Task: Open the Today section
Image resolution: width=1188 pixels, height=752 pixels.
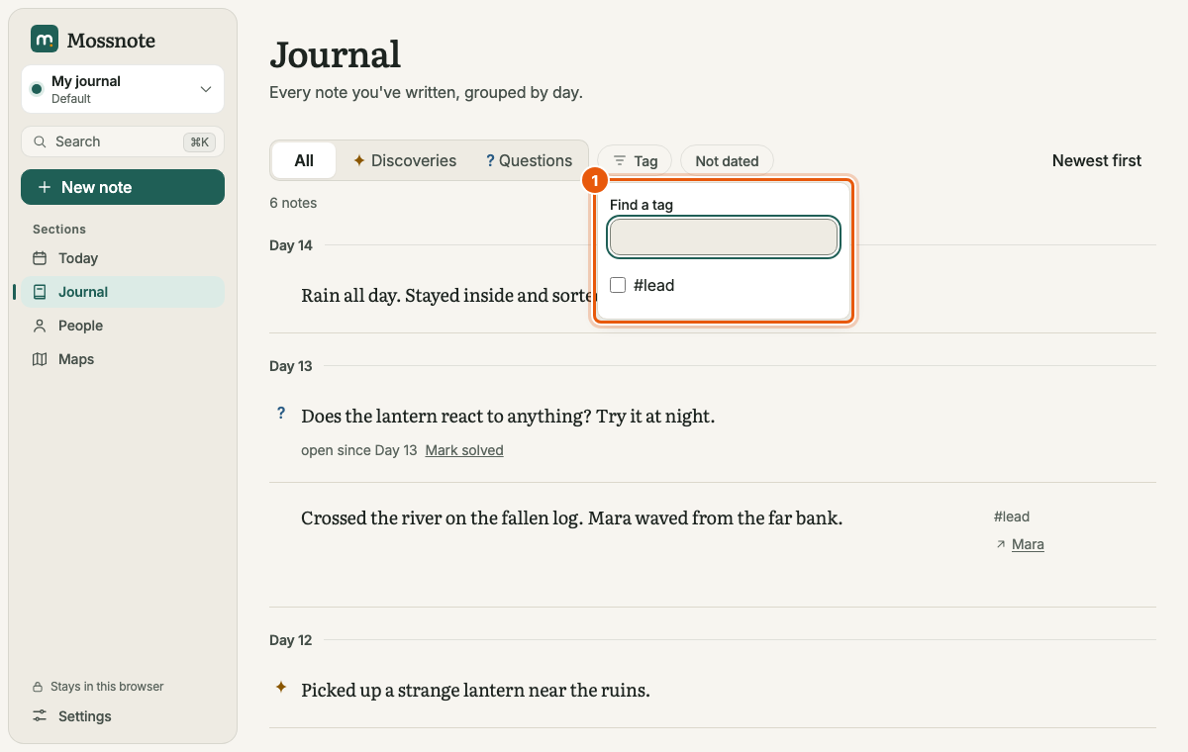Action: 123,258
